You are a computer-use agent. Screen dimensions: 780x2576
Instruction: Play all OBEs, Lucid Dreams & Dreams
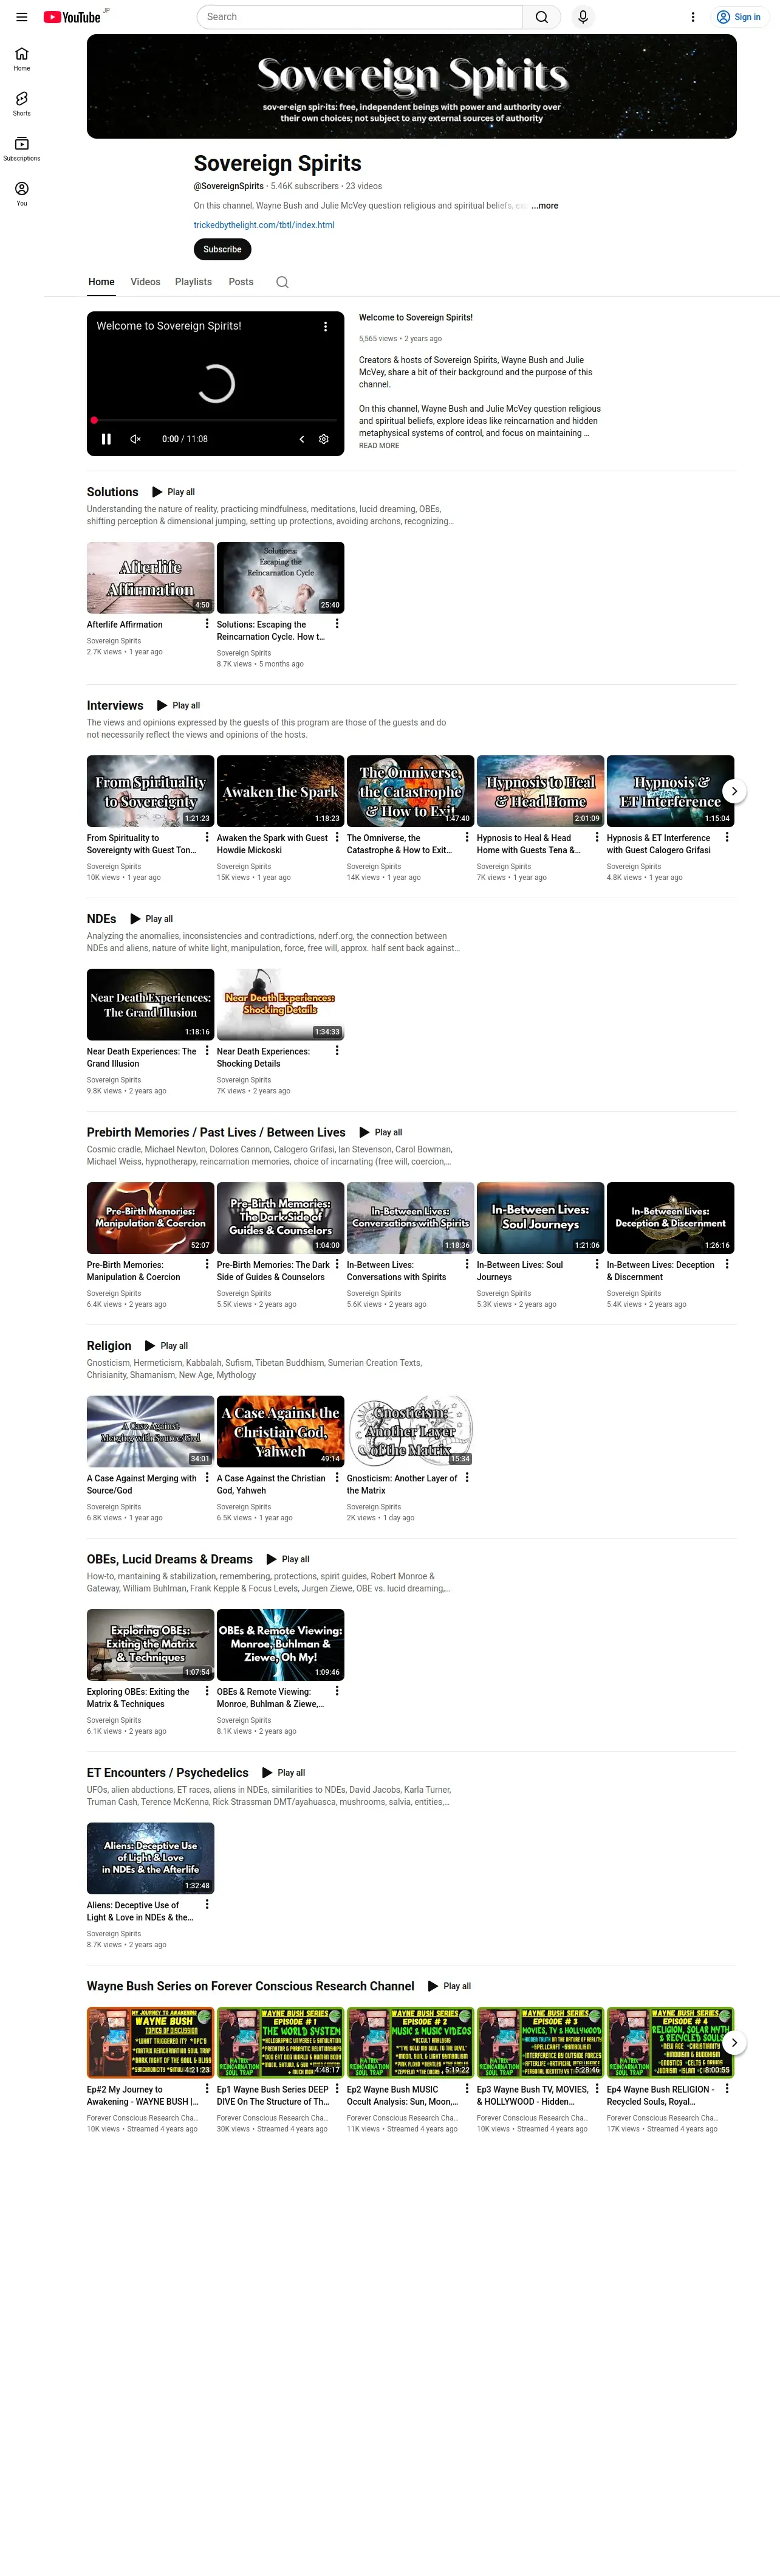287,1559
